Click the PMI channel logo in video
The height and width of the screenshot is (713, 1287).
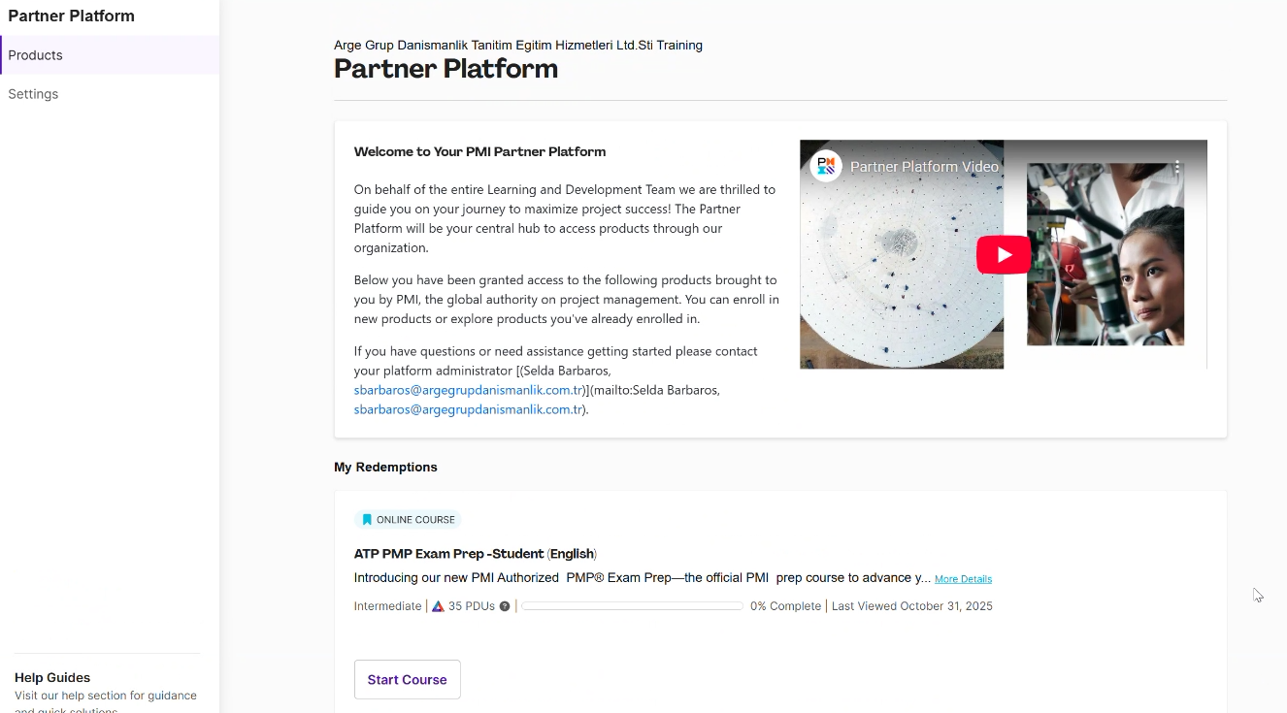coord(826,166)
